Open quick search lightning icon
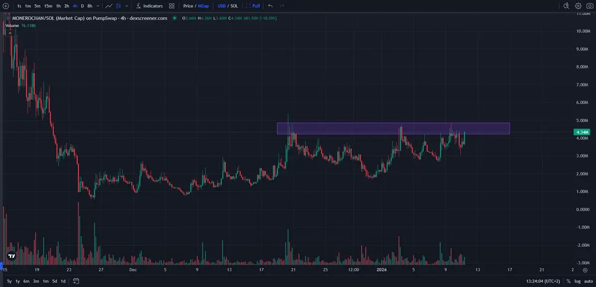 pyautogui.click(x=566, y=5)
